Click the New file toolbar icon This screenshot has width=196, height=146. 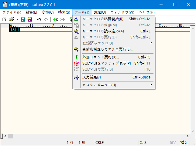point(4,19)
